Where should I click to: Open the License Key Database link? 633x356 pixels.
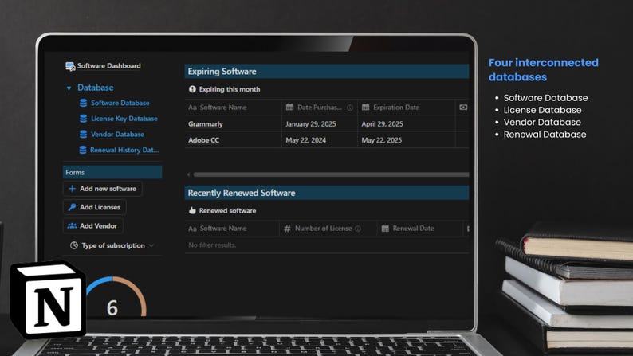pyautogui.click(x=124, y=119)
